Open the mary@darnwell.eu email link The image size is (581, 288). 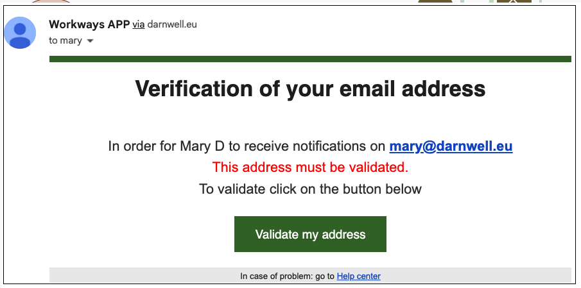point(451,146)
